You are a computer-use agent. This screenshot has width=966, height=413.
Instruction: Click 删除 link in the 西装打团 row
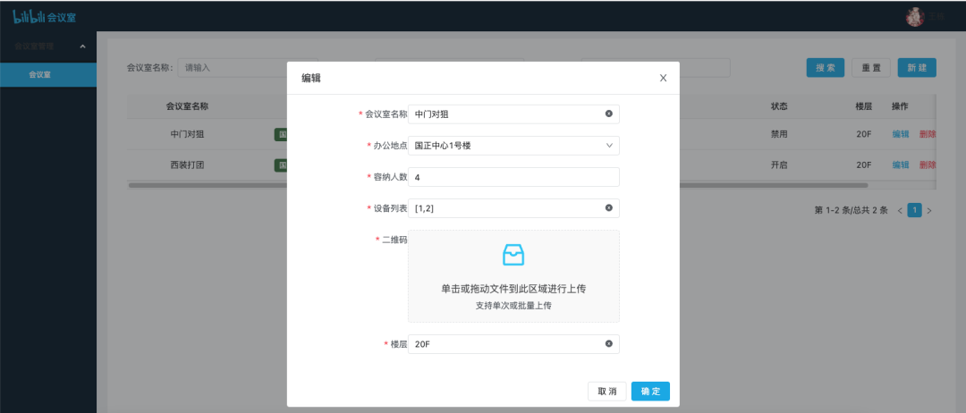[x=928, y=165]
